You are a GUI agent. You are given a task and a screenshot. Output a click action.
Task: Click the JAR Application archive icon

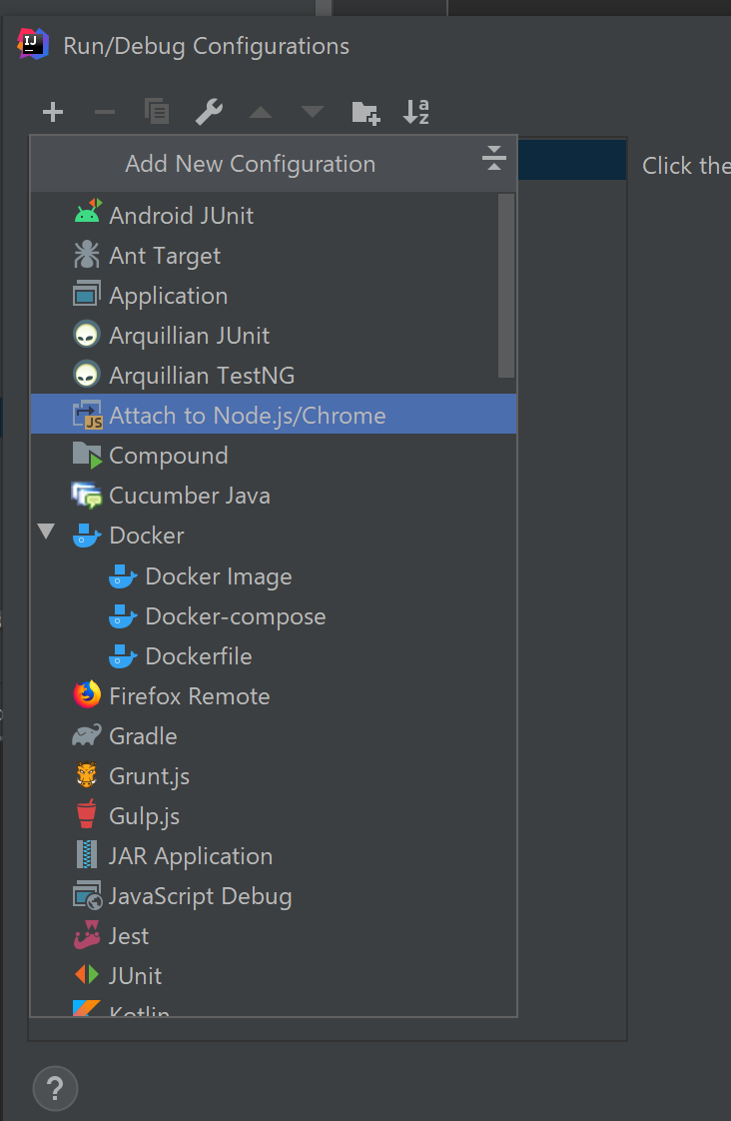(87, 855)
